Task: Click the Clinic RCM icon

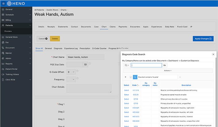Action: [3, 80]
